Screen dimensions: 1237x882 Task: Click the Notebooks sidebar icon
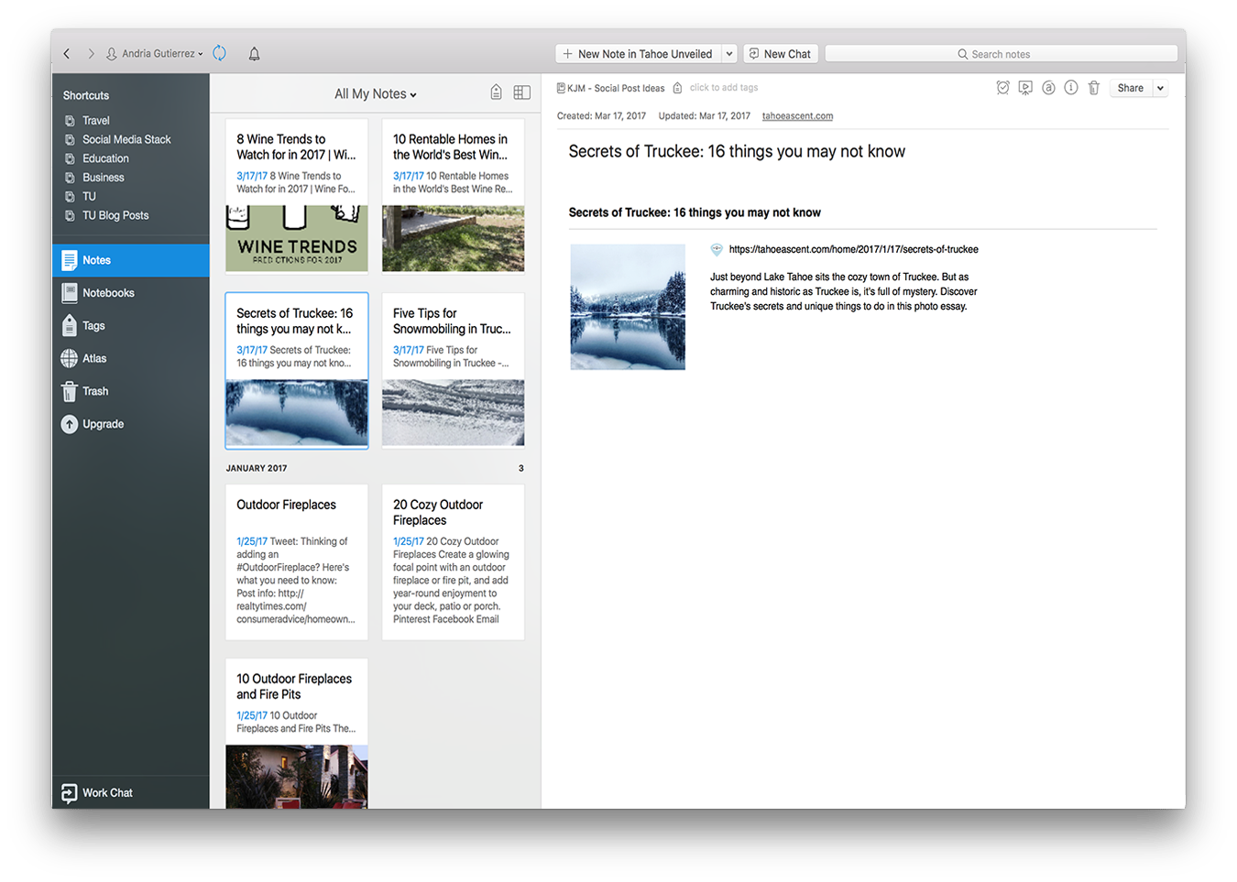(70, 293)
